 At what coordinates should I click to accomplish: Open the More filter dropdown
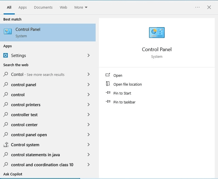(81, 8)
